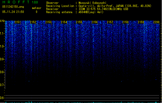162x103 pixels.
Task: Click the 2156 time marker
Action: [x=95, y=22]
